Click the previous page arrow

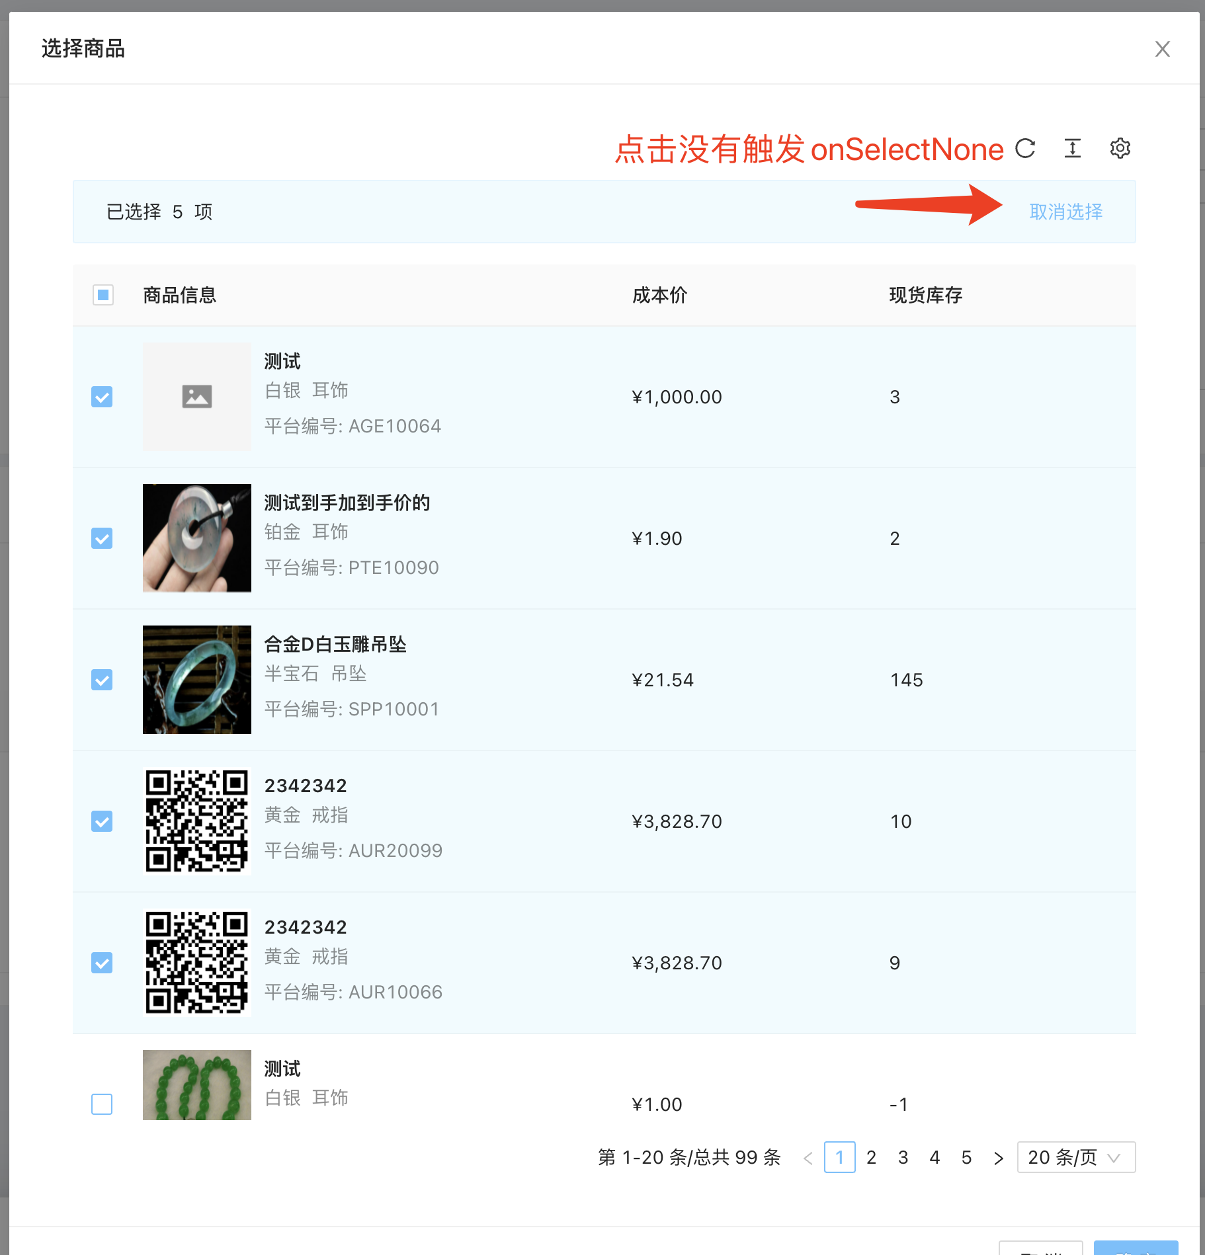click(x=808, y=1158)
